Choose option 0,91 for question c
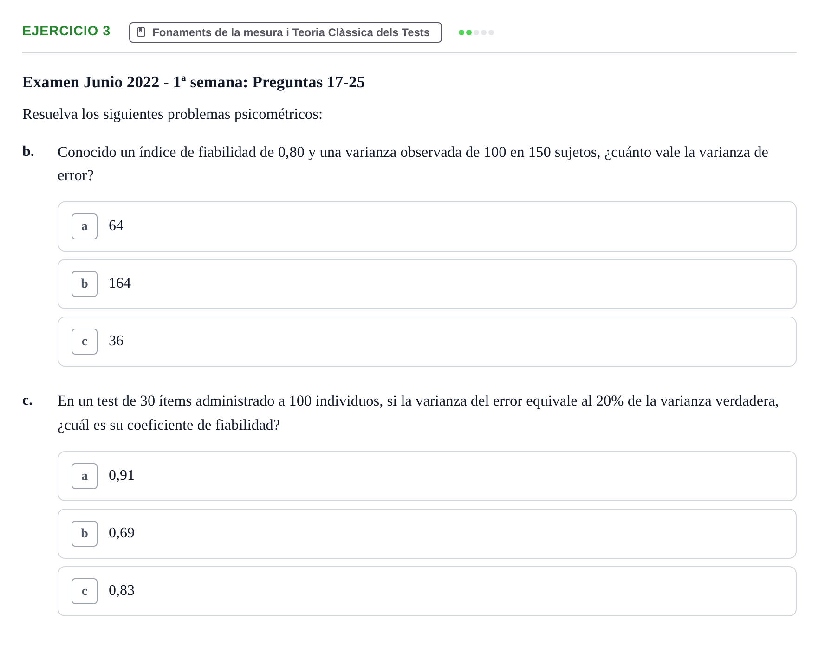Viewport: 819px width, 646px height. tap(427, 476)
